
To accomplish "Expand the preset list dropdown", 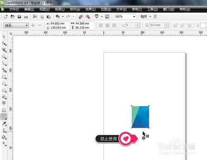I will (26, 25).
